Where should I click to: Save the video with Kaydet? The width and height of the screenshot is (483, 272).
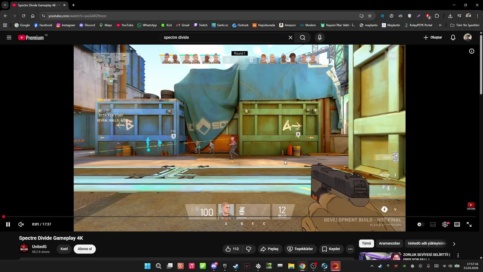click(331, 249)
